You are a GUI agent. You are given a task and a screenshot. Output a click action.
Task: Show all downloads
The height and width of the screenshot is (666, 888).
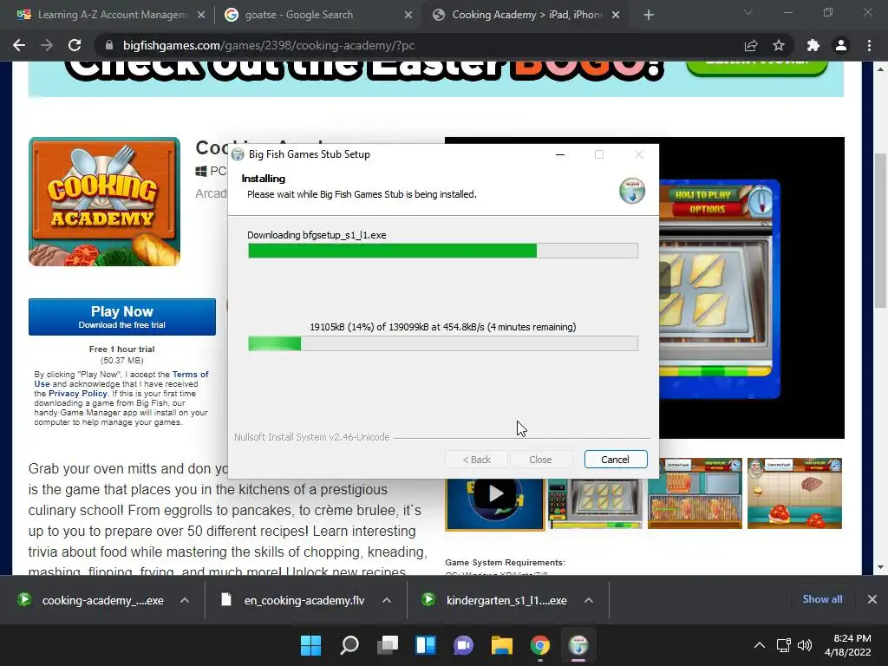pos(822,599)
